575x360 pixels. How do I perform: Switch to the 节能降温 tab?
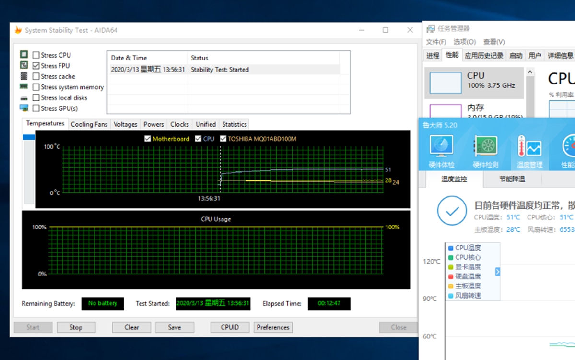(512, 179)
